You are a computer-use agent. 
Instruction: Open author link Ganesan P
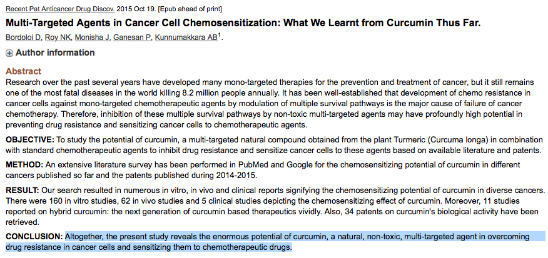133,37
